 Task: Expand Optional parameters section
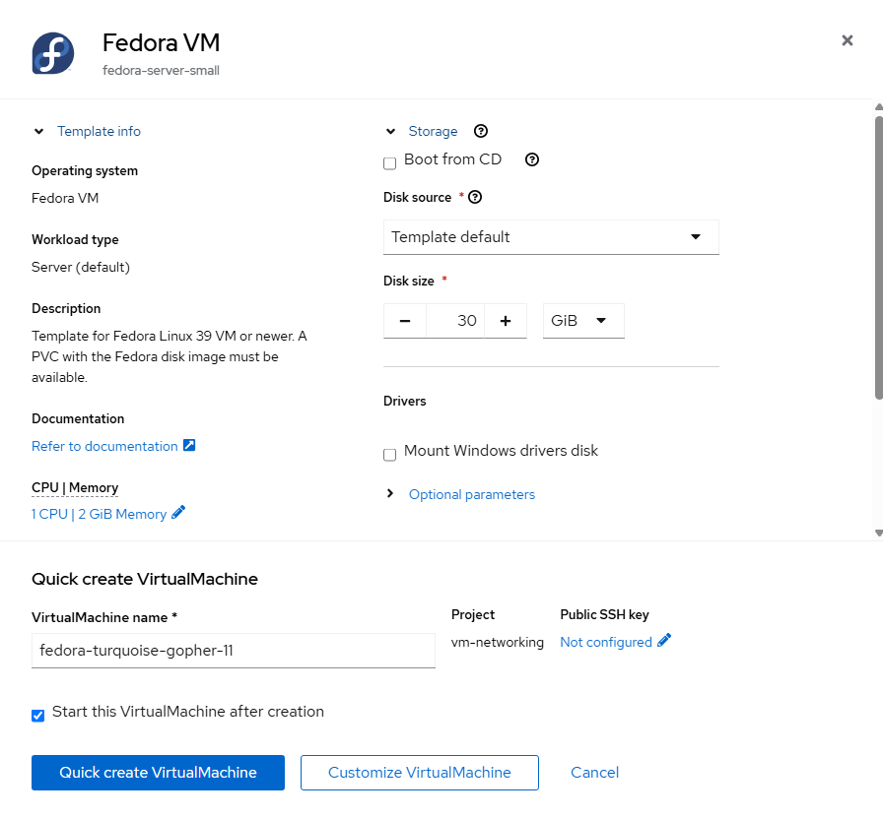click(x=389, y=493)
